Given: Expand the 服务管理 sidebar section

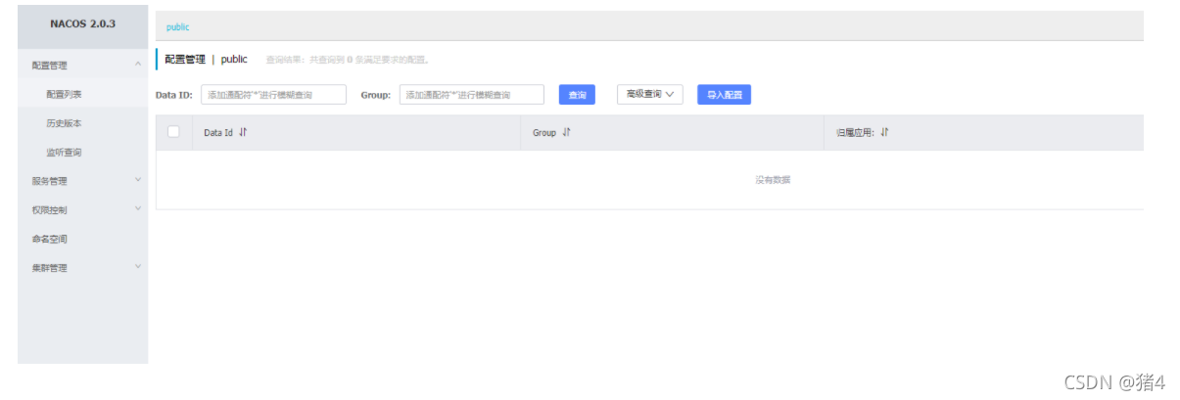Looking at the screenshot, I should 83,181.
